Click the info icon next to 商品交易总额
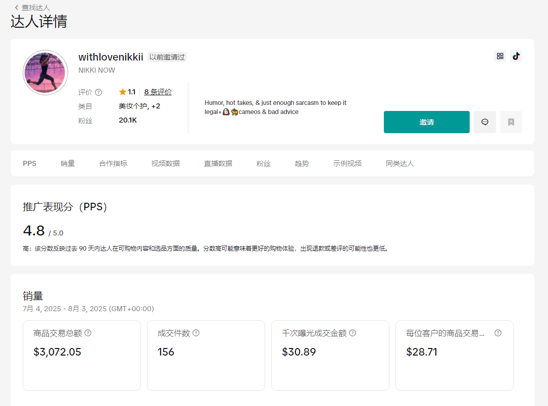This screenshot has width=548, height=406. coord(88,333)
